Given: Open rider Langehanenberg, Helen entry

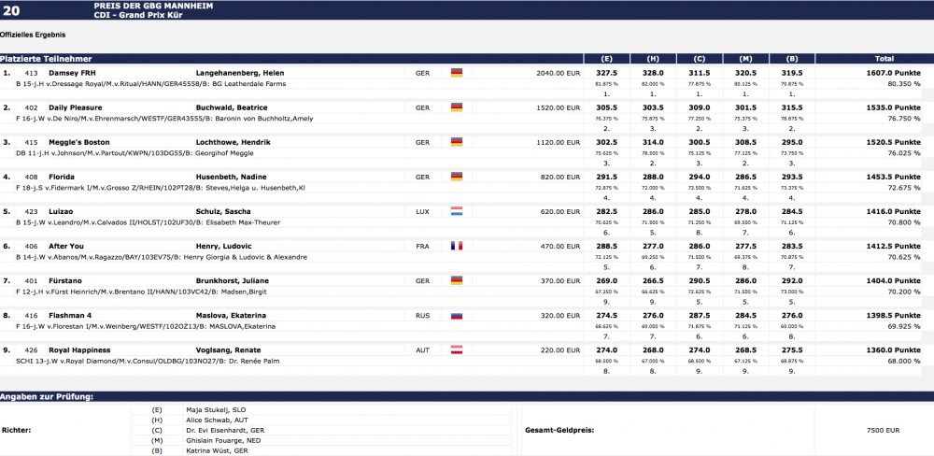Looking at the screenshot, I should (239, 73).
